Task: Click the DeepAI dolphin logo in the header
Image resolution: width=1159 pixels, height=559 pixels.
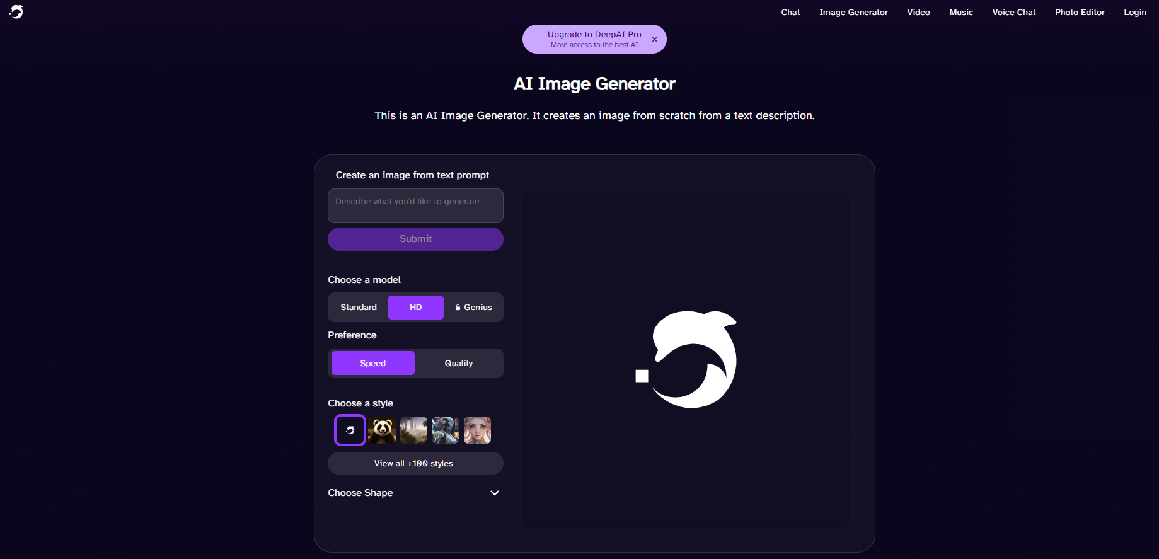Action: point(16,12)
